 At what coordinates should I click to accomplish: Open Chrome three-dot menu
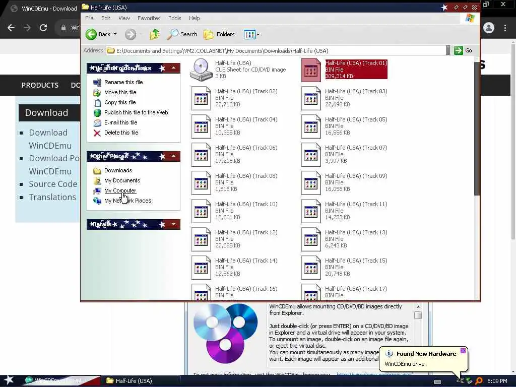505,28
